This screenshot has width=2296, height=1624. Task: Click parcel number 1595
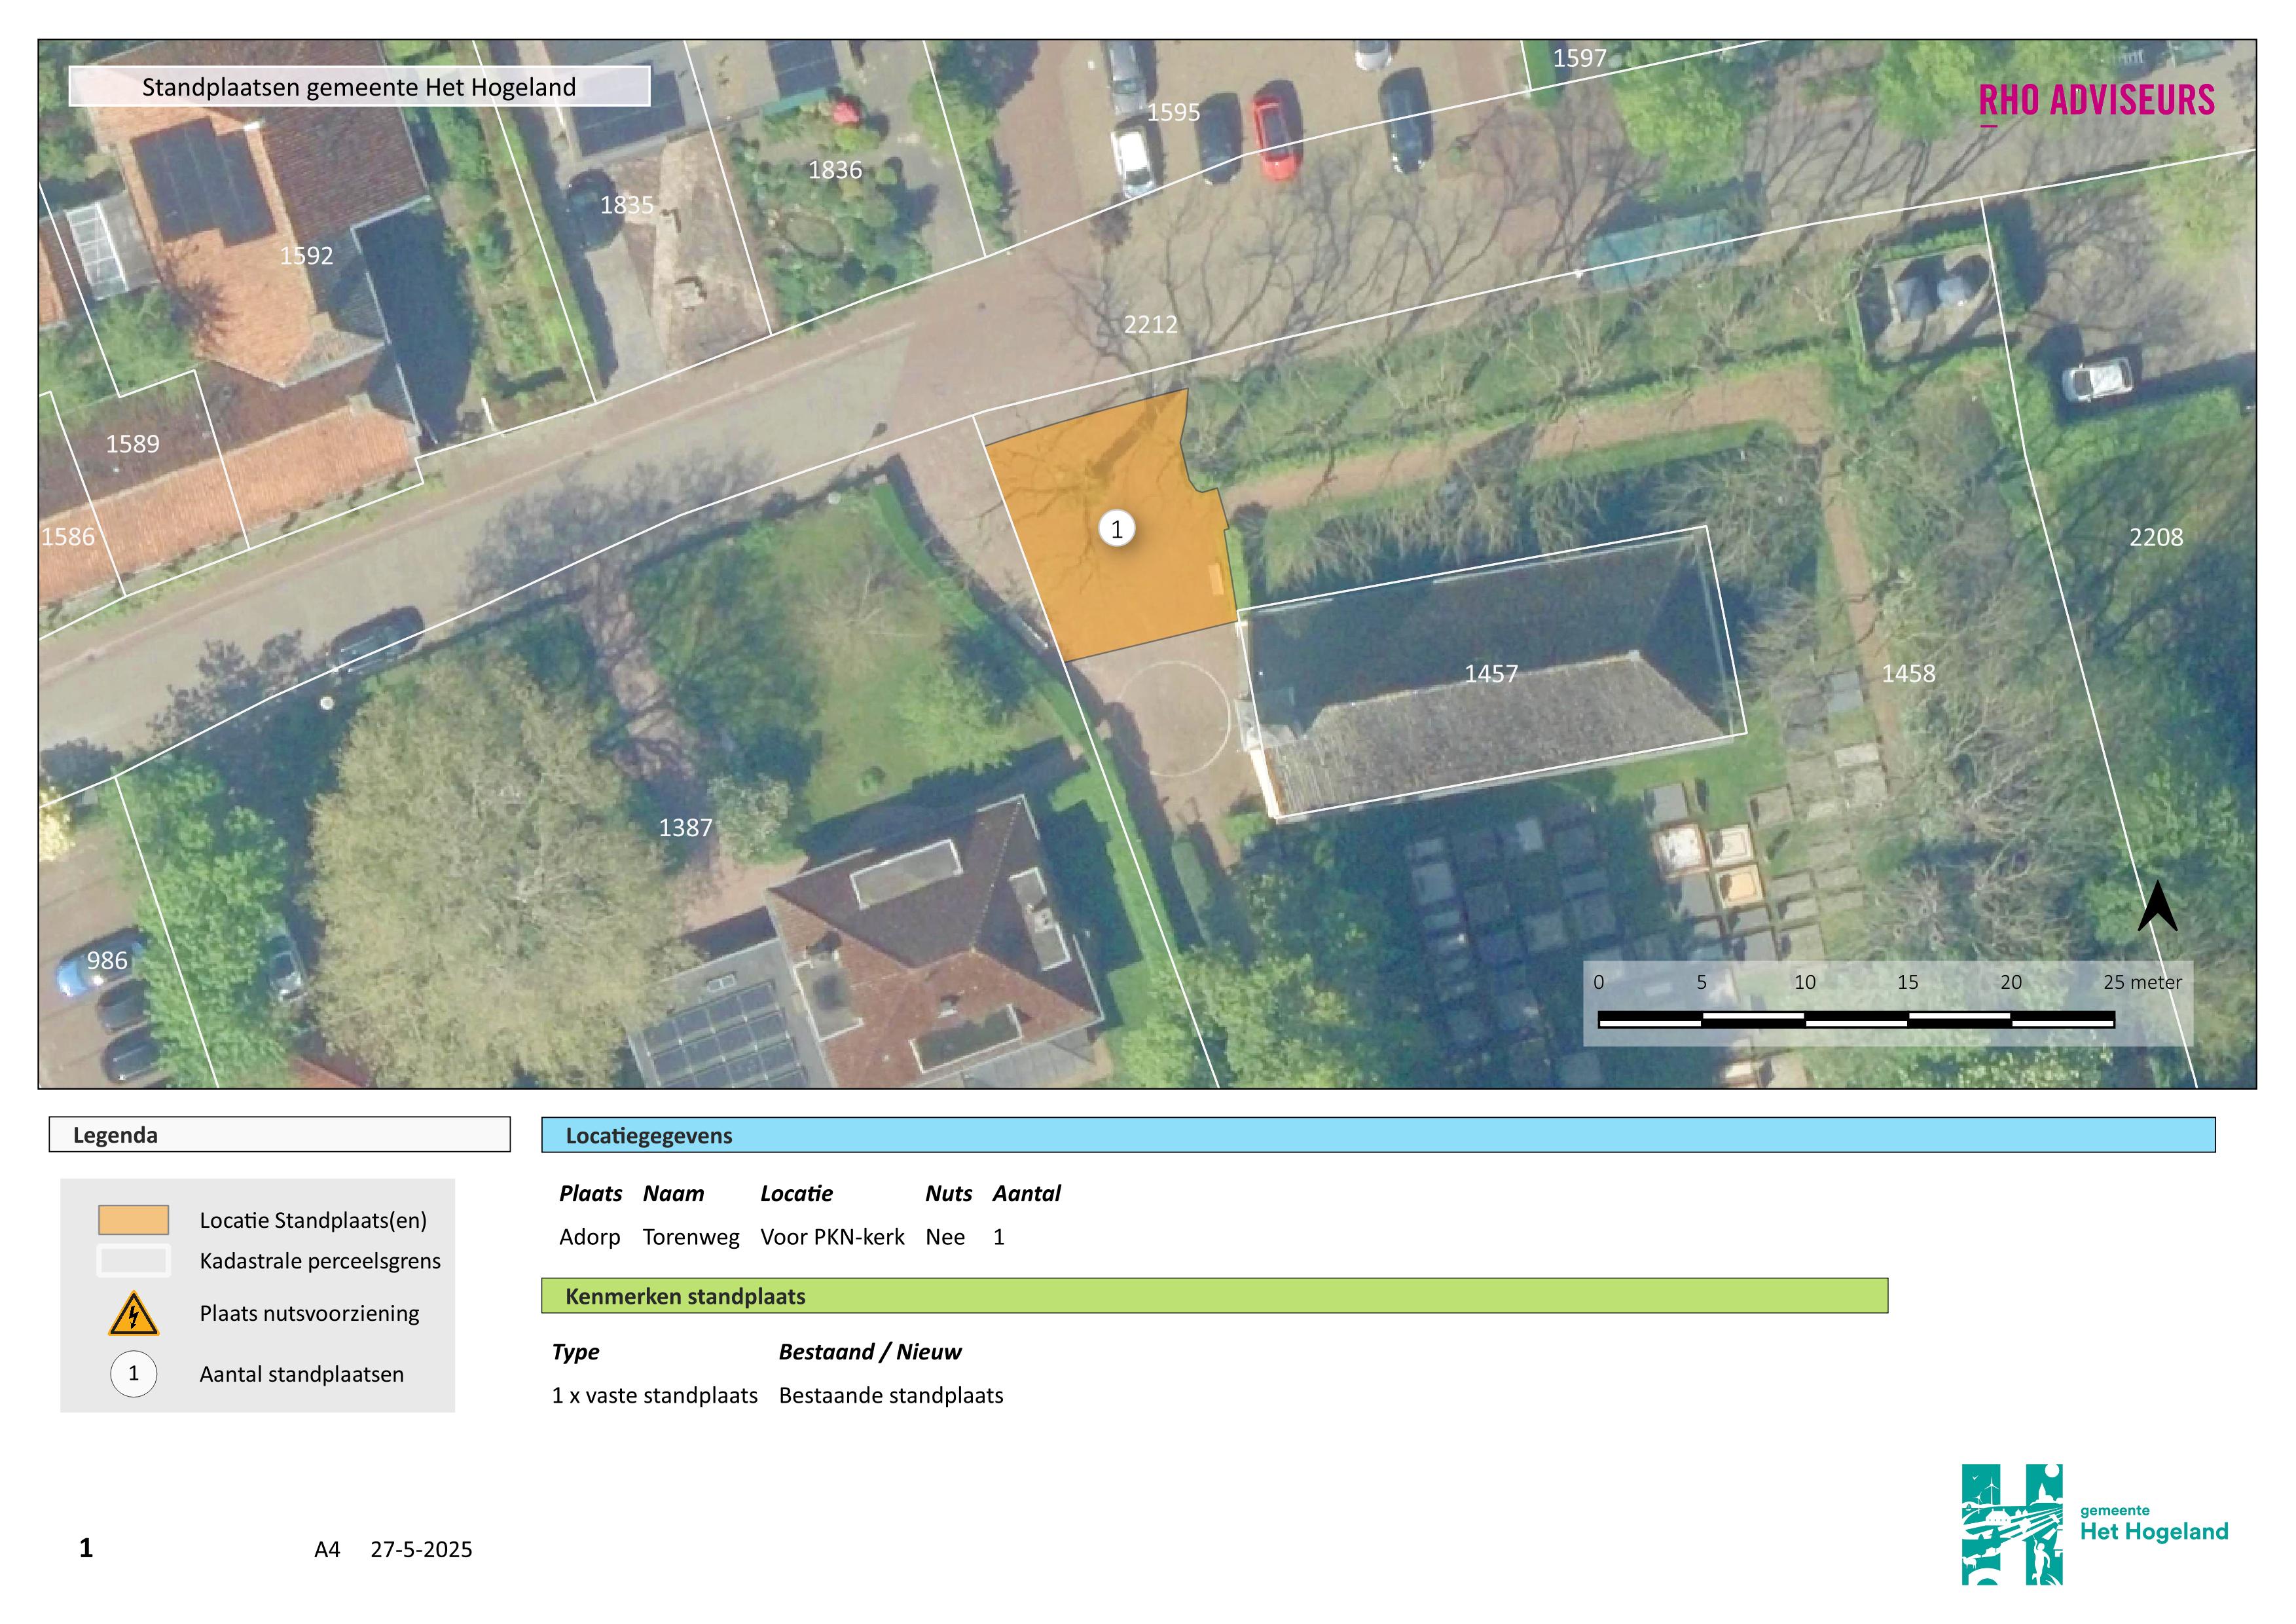(1173, 112)
